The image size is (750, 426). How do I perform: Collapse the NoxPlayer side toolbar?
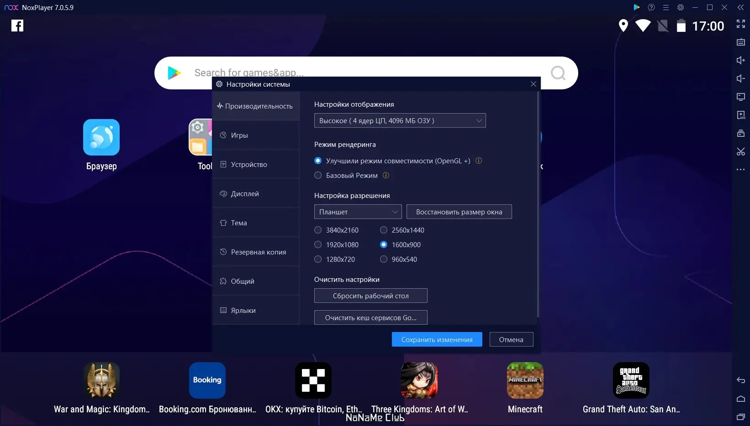(740, 7)
